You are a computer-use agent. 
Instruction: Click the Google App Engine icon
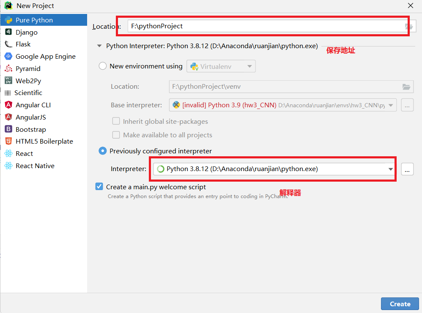click(x=8, y=56)
